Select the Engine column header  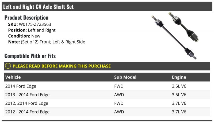(179, 77)
